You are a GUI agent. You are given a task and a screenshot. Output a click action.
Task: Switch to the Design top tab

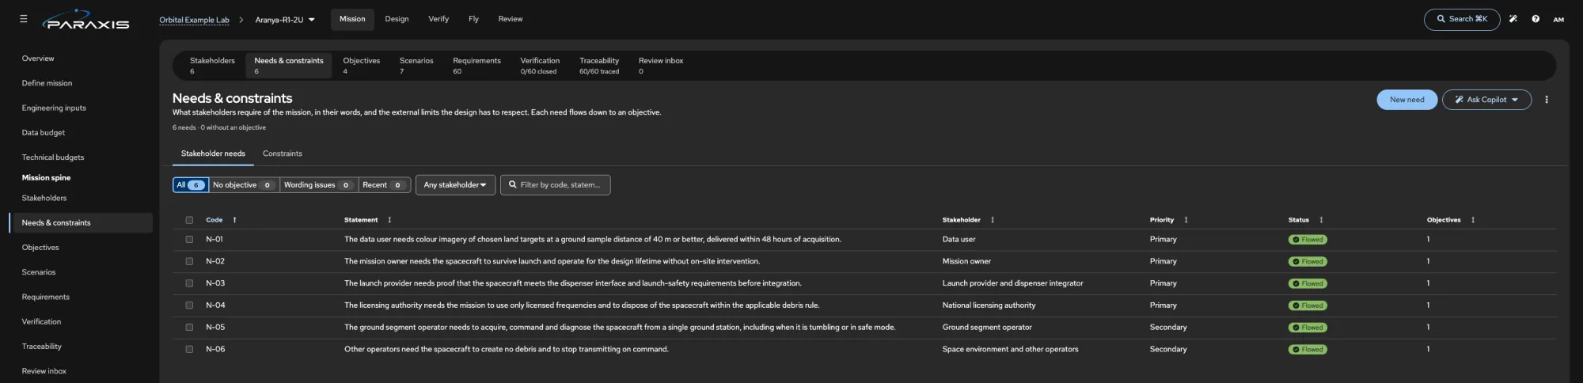pos(397,19)
